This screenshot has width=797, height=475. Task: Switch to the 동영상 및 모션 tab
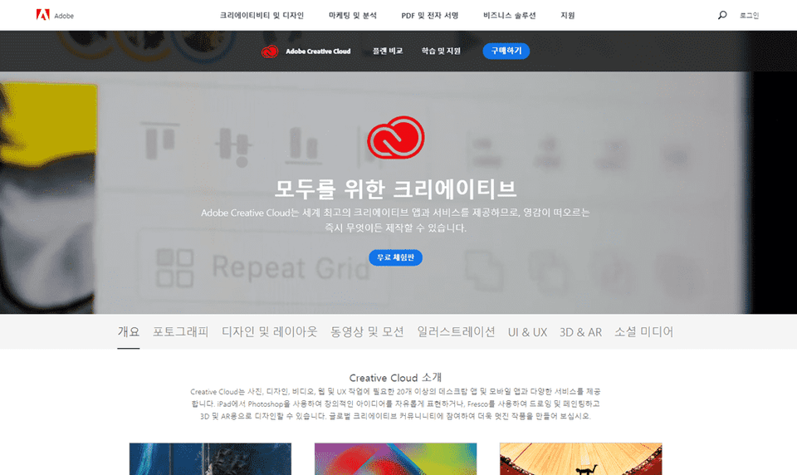pyautogui.click(x=367, y=331)
